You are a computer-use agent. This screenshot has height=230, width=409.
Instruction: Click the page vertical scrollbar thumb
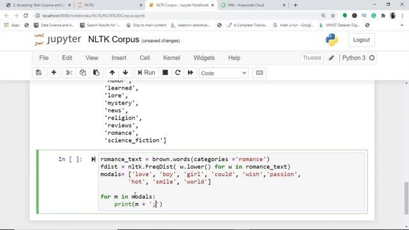click(406, 198)
